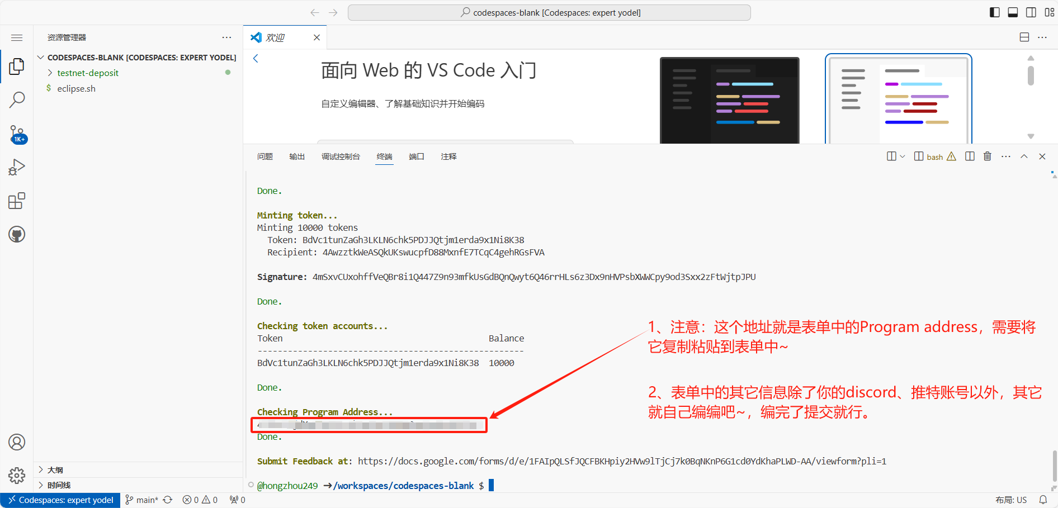Click the welcome page scrollbar thumb
The width and height of the screenshot is (1058, 508).
tap(1031, 76)
